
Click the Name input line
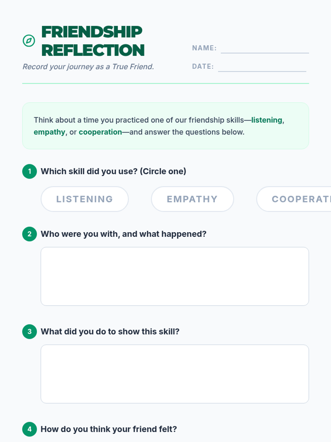(265, 49)
